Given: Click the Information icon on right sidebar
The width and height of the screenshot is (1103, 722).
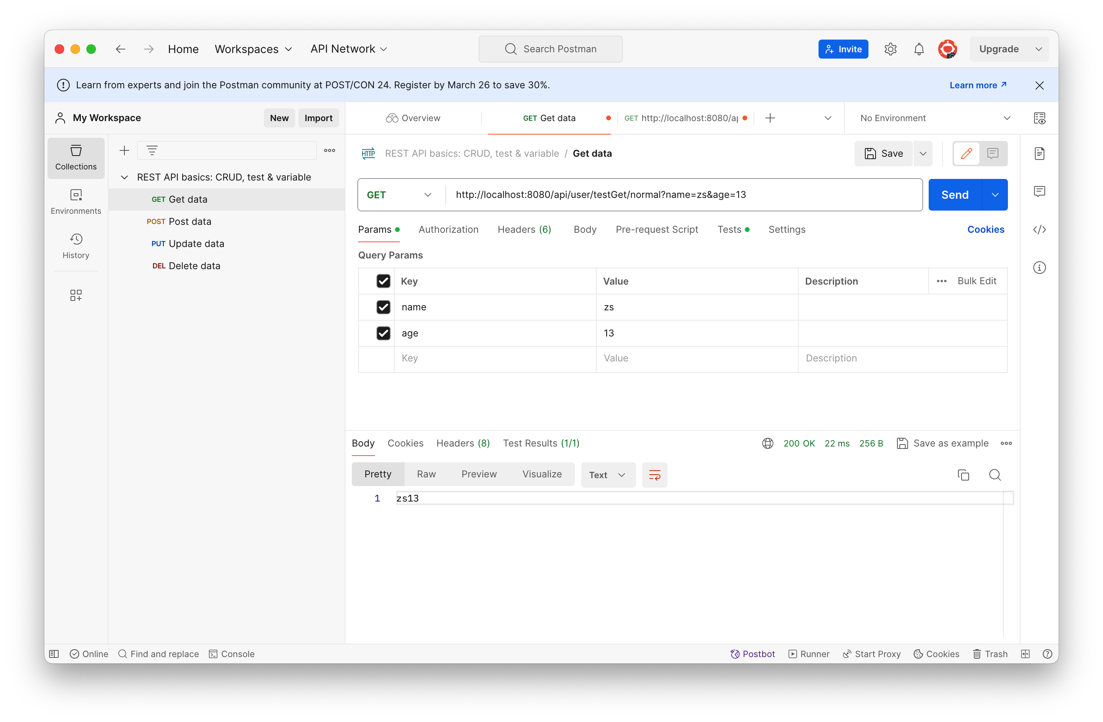Looking at the screenshot, I should click(x=1040, y=268).
